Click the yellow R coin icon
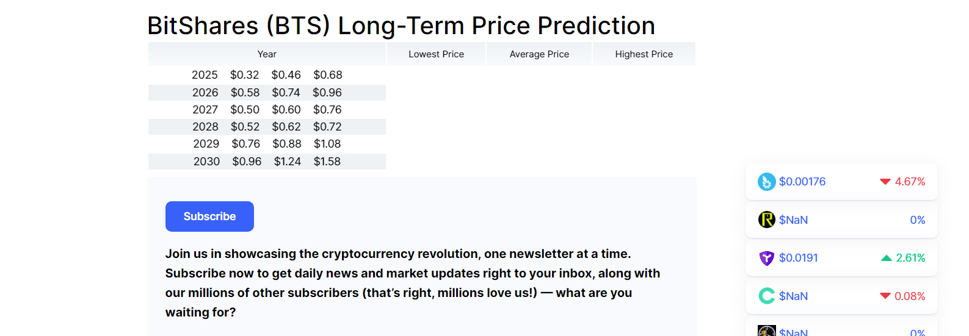The width and height of the screenshot is (969, 336). point(767,220)
